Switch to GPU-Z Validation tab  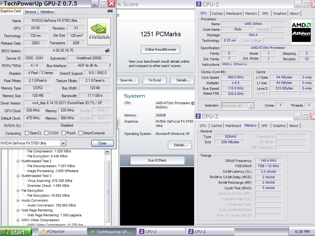(x=47, y=12)
